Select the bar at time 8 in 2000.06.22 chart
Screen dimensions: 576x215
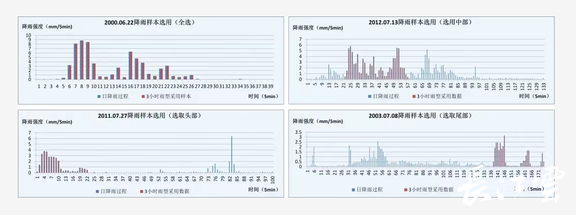[82, 60]
